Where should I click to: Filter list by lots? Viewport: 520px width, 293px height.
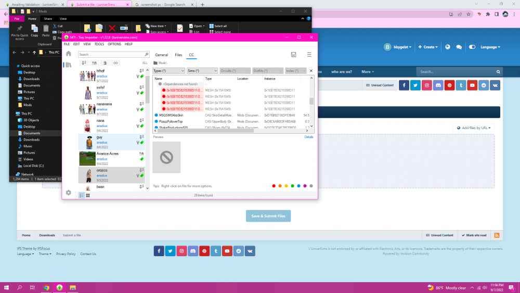pyautogui.click(x=95, y=63)
